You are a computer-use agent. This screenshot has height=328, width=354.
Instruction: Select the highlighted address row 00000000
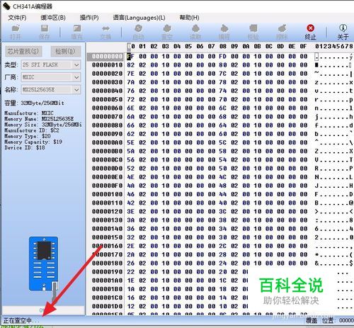click(105, 57)
